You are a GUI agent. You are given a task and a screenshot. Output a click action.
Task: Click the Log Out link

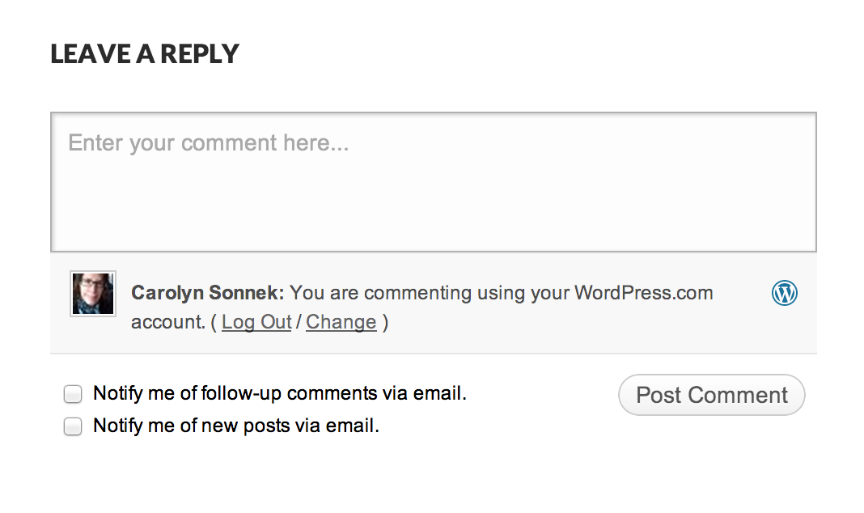coord(256,322)
